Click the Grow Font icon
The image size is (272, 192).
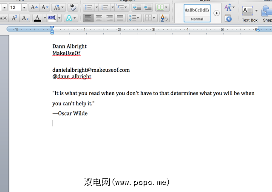click(x=34, y=8)
